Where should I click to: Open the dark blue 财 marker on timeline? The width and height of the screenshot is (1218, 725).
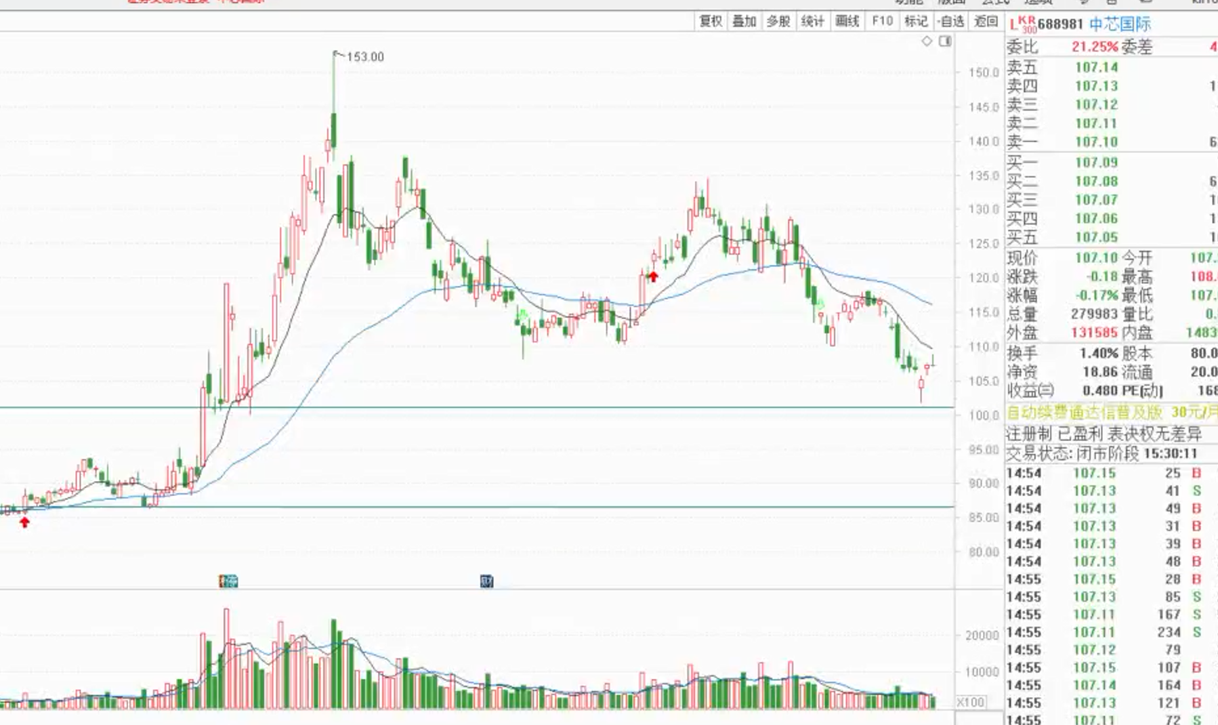click(x=486, y=581)
